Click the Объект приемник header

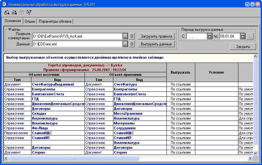click(126, 75)
